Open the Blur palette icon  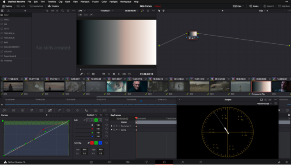tap(86, 110)
